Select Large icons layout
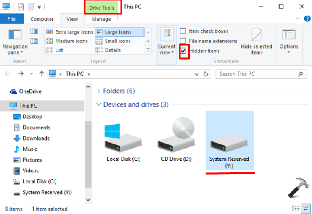 click(119, 32)
